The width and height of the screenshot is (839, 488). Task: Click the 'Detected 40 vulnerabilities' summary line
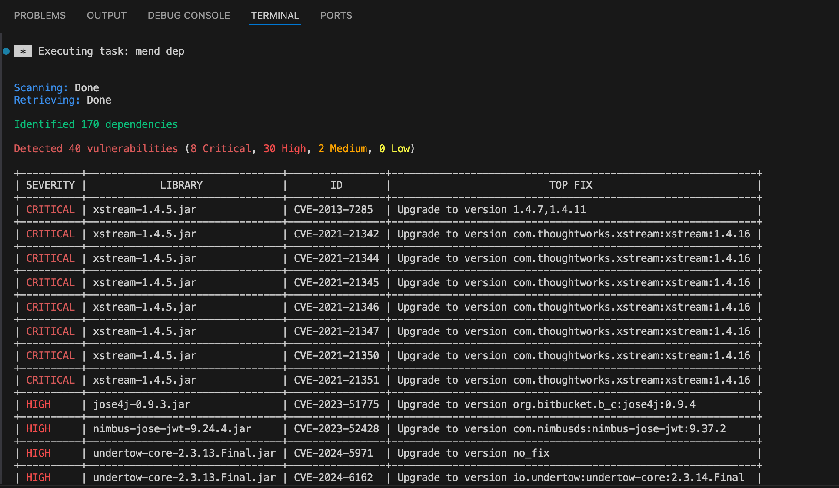tap(95, 148)
